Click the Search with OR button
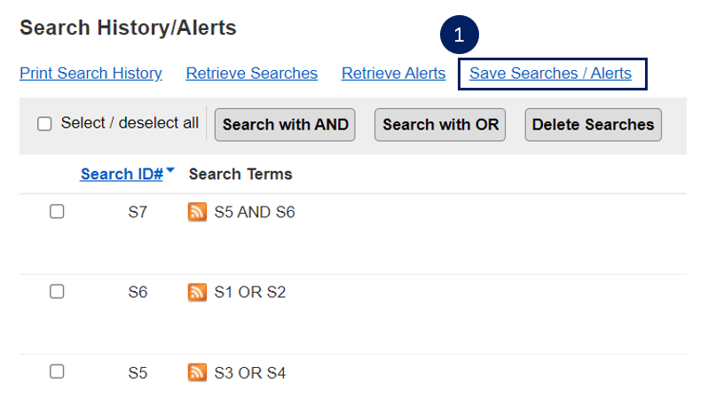The image size is (708, 407). click(440, 124)
